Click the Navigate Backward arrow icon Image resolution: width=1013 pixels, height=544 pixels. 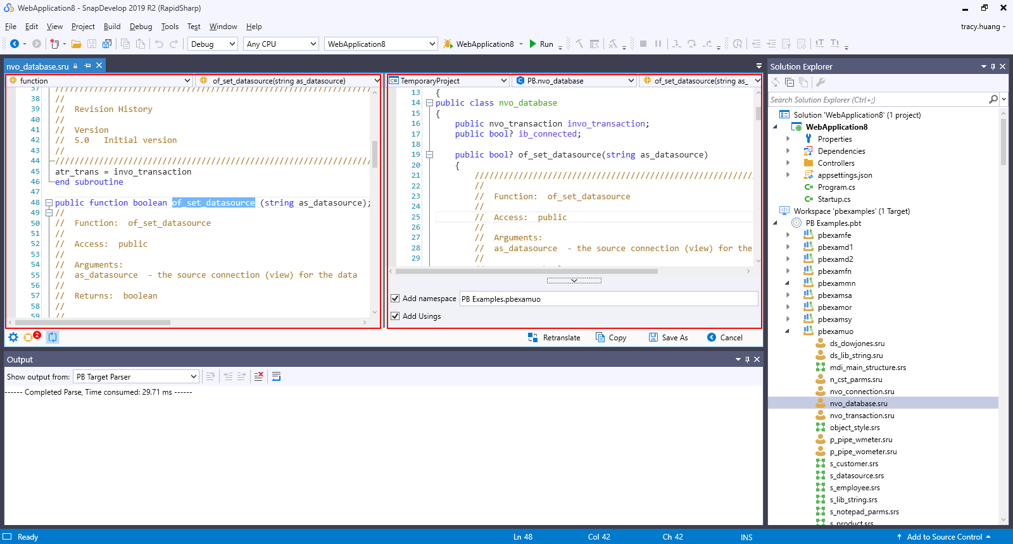14,44
